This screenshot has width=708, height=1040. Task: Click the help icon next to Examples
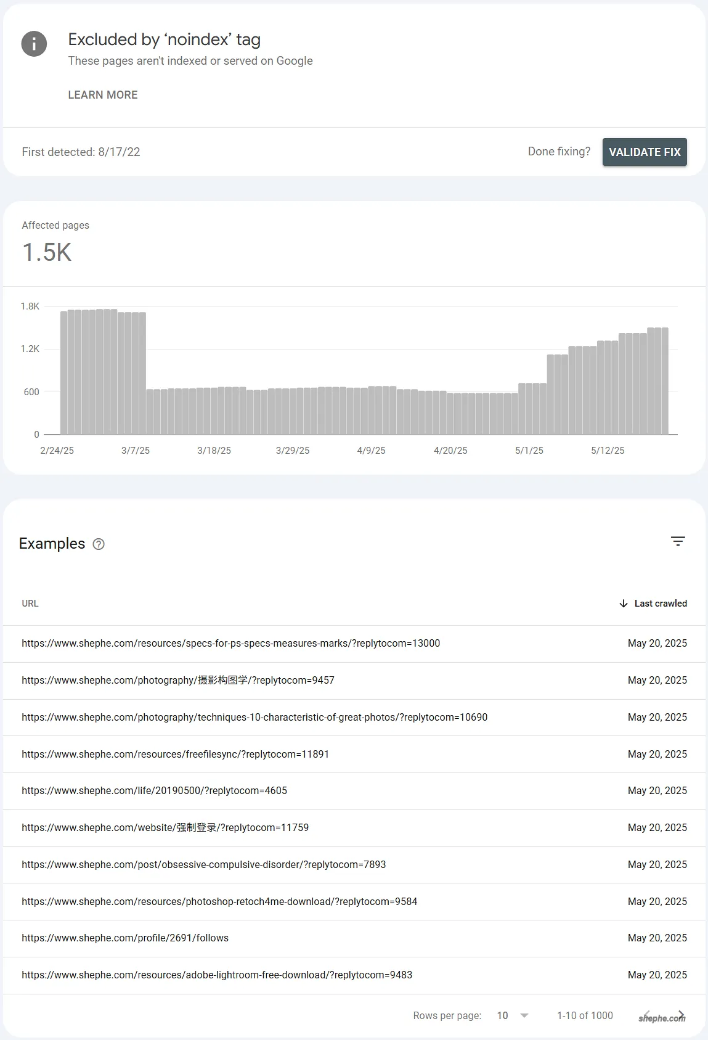(x=99, y=544)
